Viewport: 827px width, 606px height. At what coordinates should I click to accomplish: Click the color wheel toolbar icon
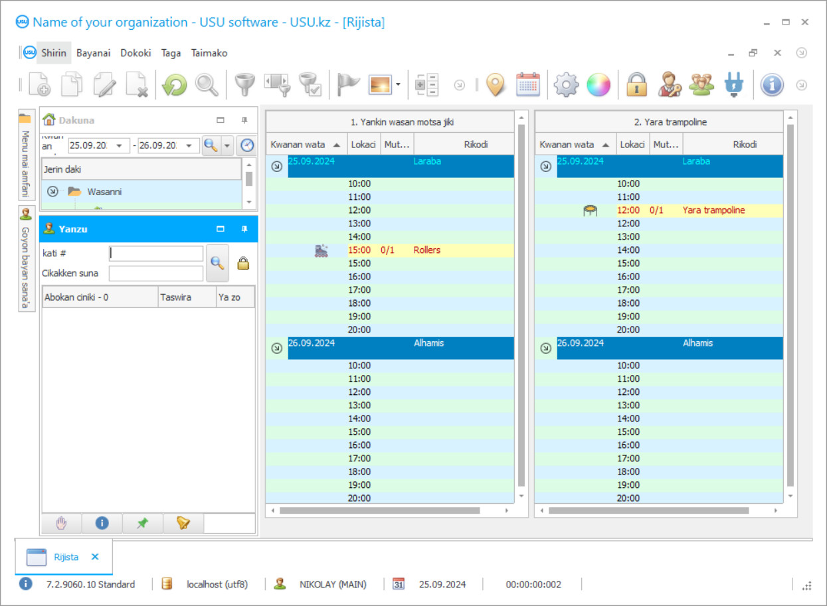[x=598, y=84]
